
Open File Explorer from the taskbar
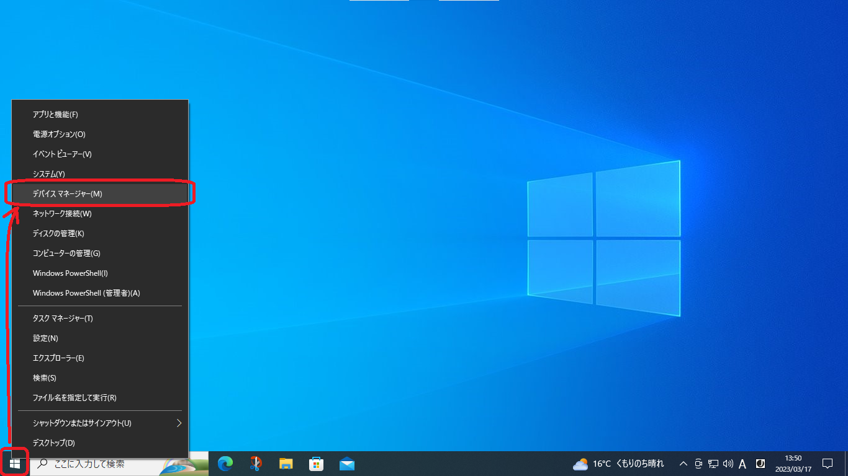pyautogui.click(x=286, y=464)
